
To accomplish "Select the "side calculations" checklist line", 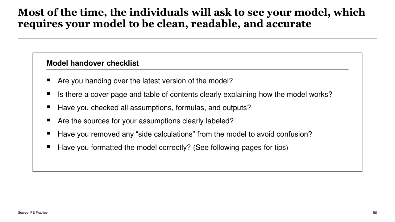I will (185, 134).
